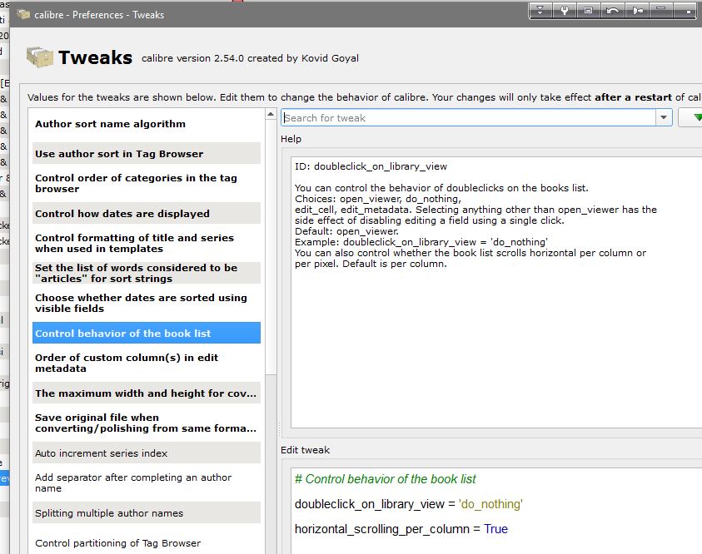Click the calibre Tweaks file-cabinet icon
This screenshot has height=554, width=702.
39,57
